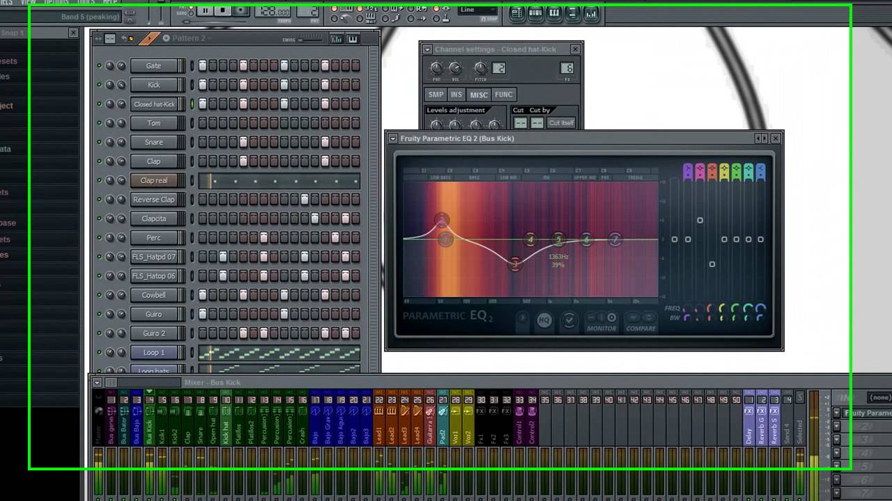Viewport: 892px width, 501px height.
Task: Switch to the MISC tab
Action: pos(479,95)
